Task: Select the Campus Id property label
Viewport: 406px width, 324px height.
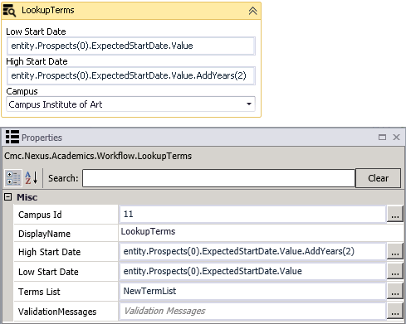Action: 40,215
